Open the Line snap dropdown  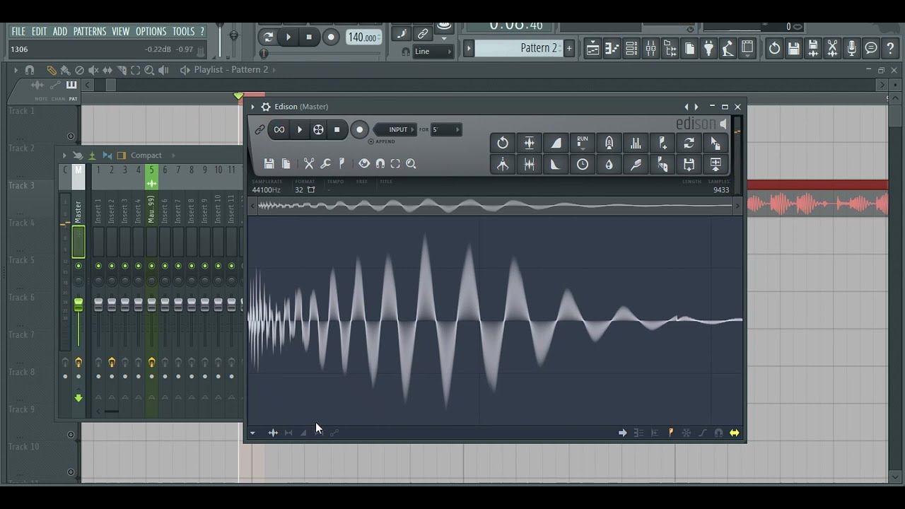tap(433, 51)
